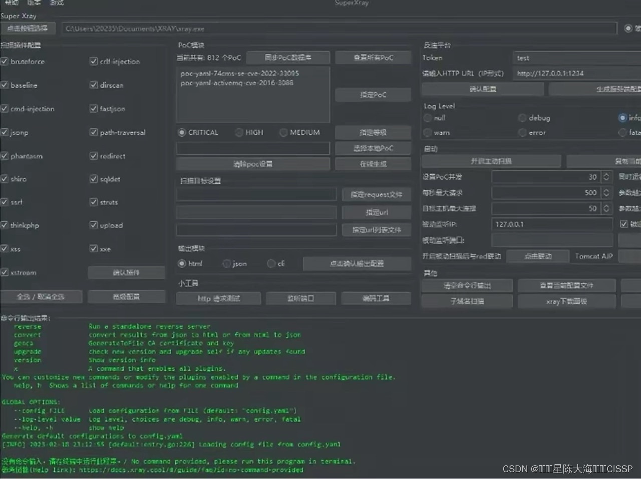This screenshot has width=641, height=479.
Task: Uncheck the sqldet plugin
Action: (93, 179)
